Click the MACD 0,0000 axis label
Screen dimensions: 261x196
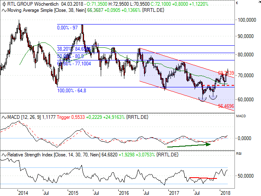[x=244, y=138]
